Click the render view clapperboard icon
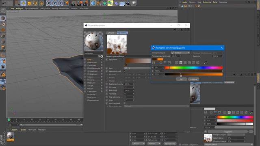The height and width of the screenshot is (146, 260). (x=73, y=3)
